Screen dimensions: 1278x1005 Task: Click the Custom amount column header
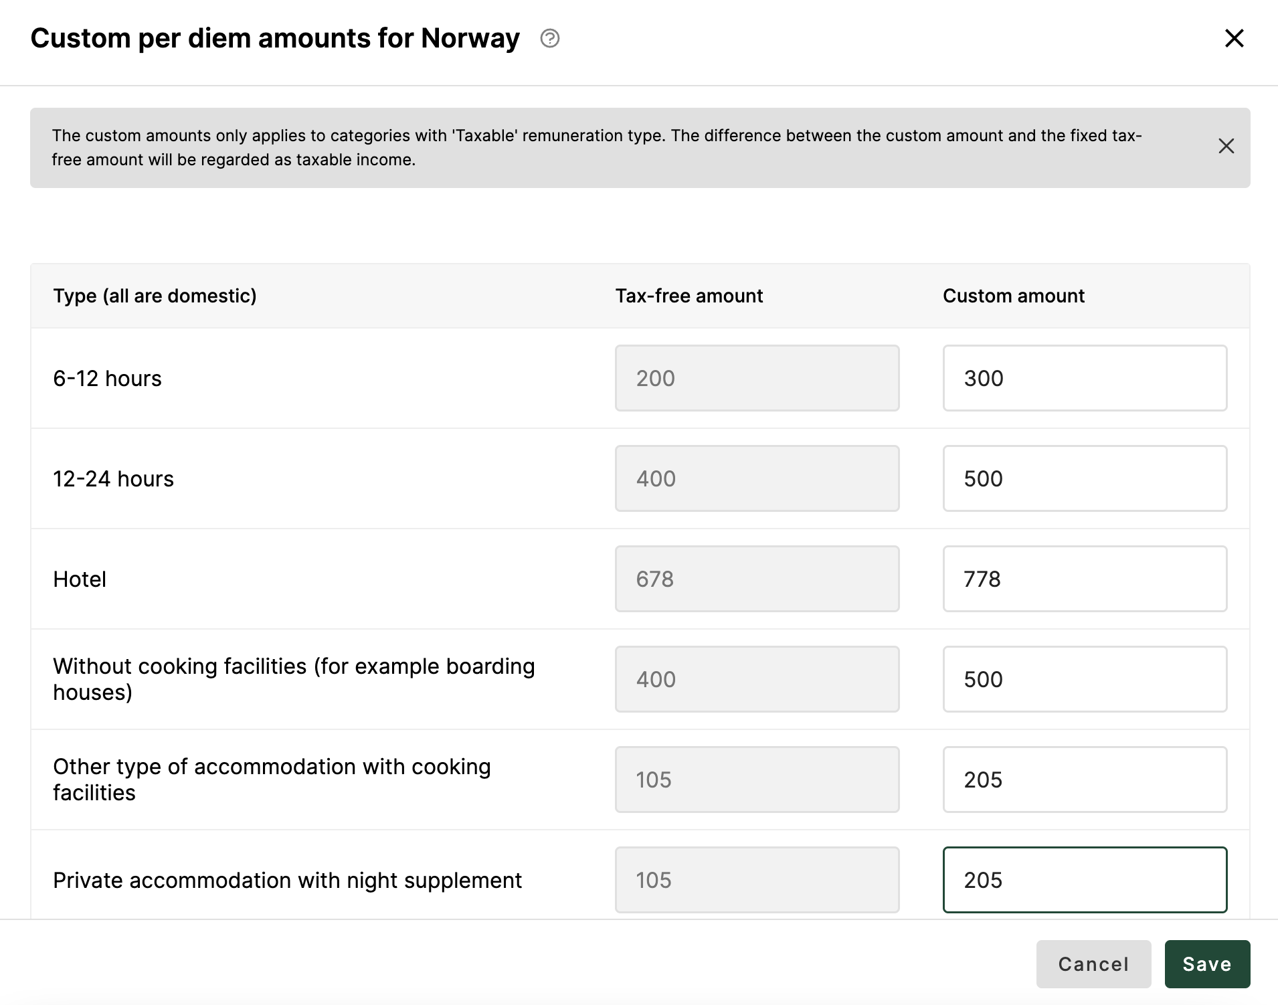1014,295
